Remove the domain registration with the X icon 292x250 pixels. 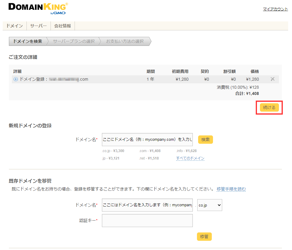[x=272, y=79]
